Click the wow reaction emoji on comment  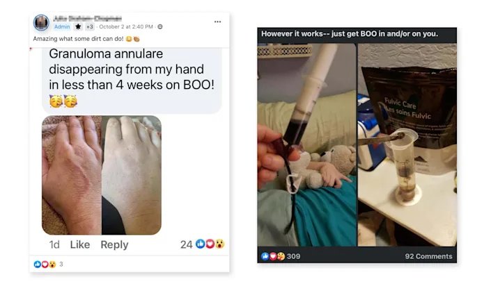tap(220, 244)
